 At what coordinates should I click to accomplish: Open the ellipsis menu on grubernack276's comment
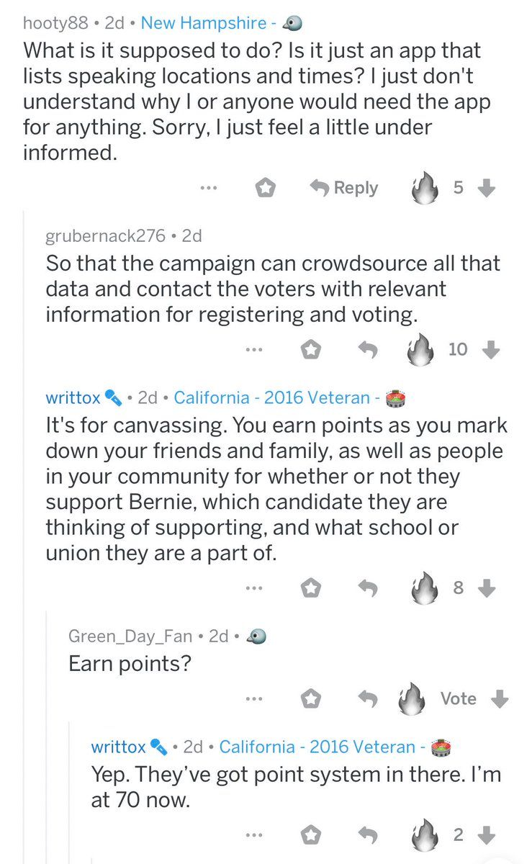click(253, 351)
